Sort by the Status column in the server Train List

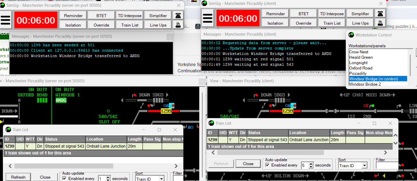coord(65,139)
